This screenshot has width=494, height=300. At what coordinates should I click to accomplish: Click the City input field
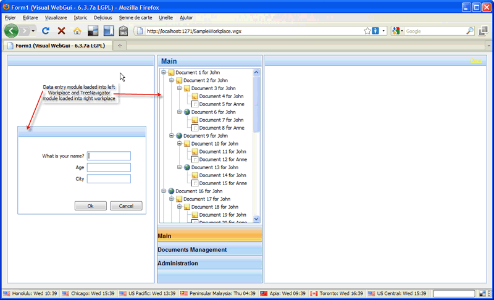(109, 179)
